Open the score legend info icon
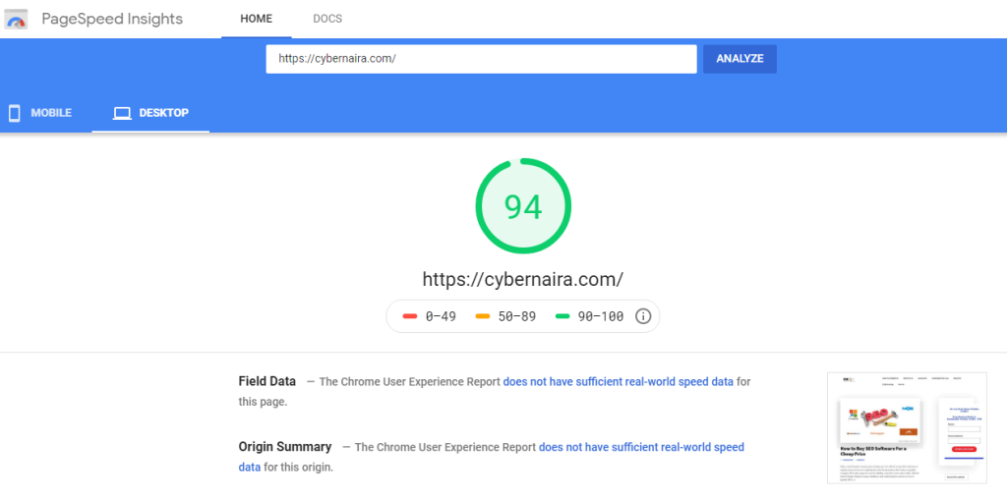The height and width of the screenshot is (499, 1007). 643,316
